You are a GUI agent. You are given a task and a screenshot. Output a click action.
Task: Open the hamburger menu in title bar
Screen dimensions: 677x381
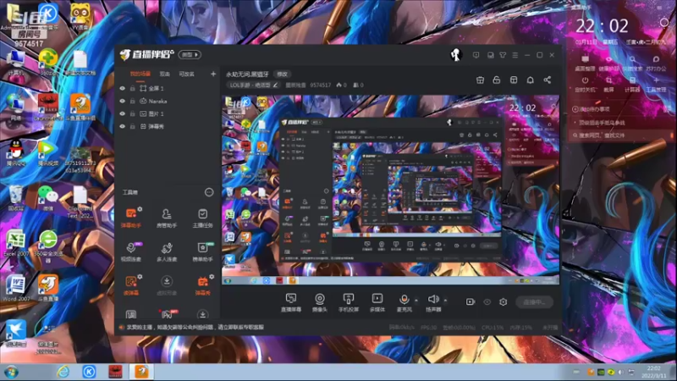515,55
